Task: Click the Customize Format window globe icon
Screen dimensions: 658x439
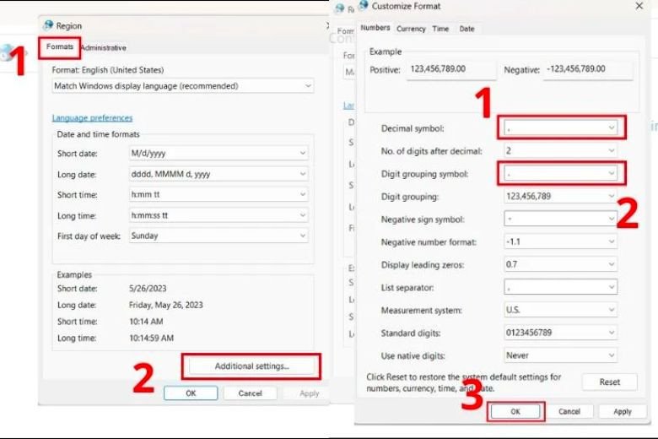Action: pyautogui.click(x=364, y=6)
